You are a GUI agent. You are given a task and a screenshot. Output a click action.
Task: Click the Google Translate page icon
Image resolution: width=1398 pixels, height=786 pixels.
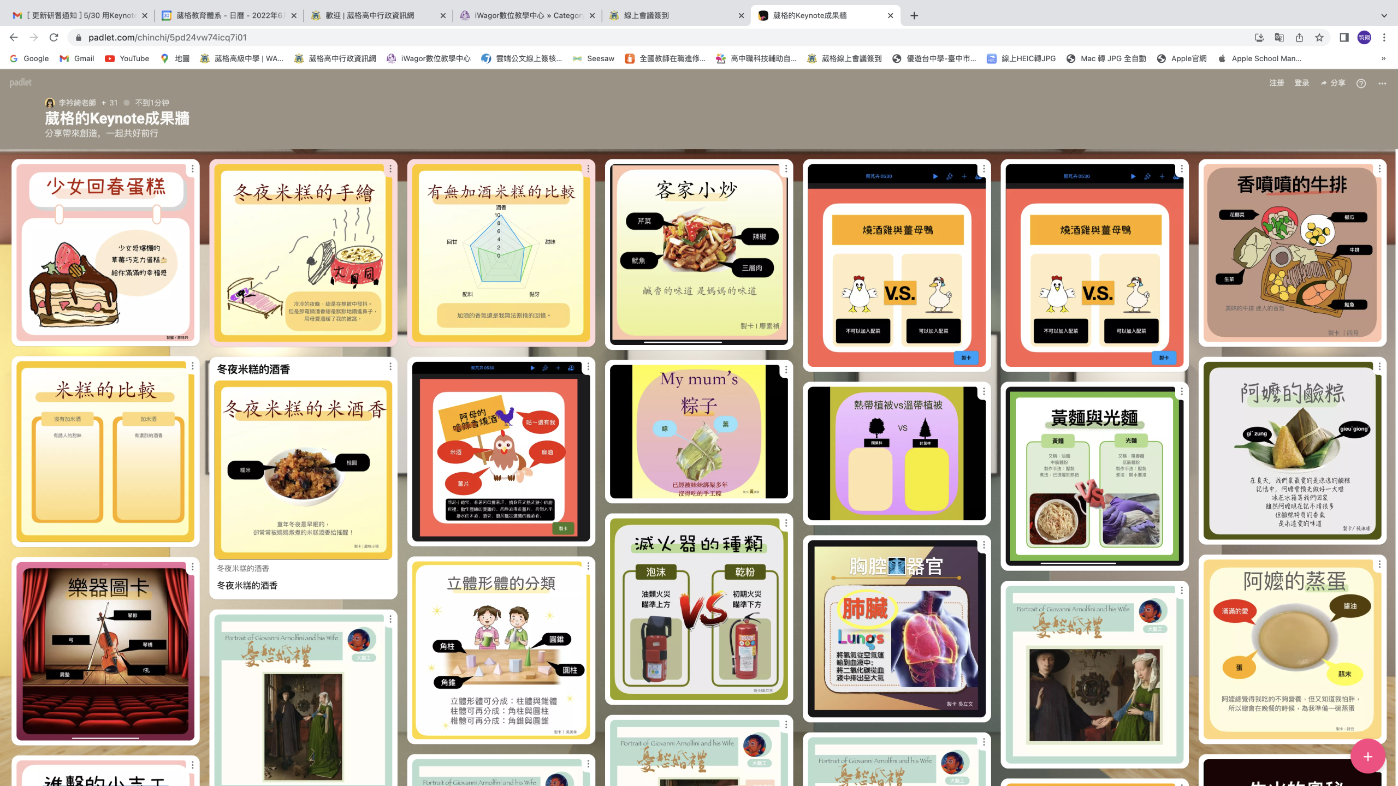click(x=1279, y=38)
